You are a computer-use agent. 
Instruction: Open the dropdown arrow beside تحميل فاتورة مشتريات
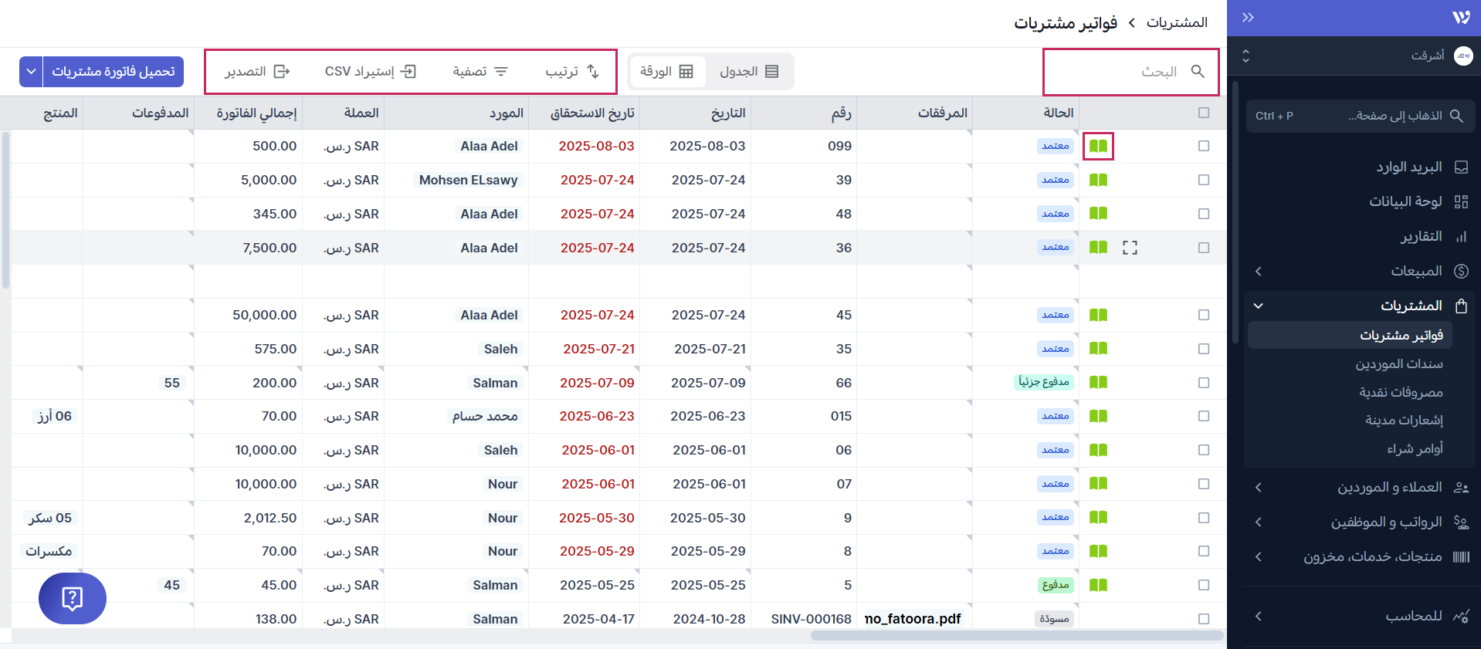click(31, 72)
